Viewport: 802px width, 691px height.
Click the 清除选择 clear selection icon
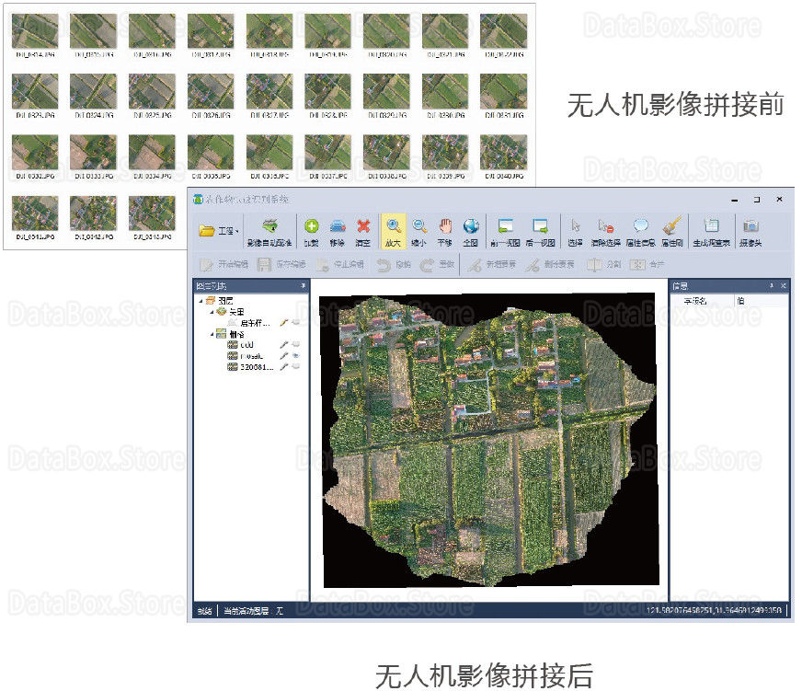coord(605,233)
